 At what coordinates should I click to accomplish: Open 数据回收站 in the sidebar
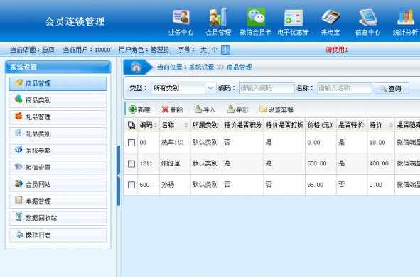coord(58,218)
